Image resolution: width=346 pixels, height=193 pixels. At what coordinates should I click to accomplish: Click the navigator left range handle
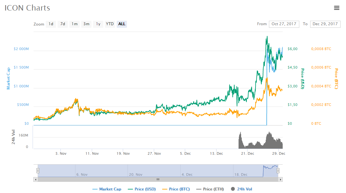[x=38, y=171]
